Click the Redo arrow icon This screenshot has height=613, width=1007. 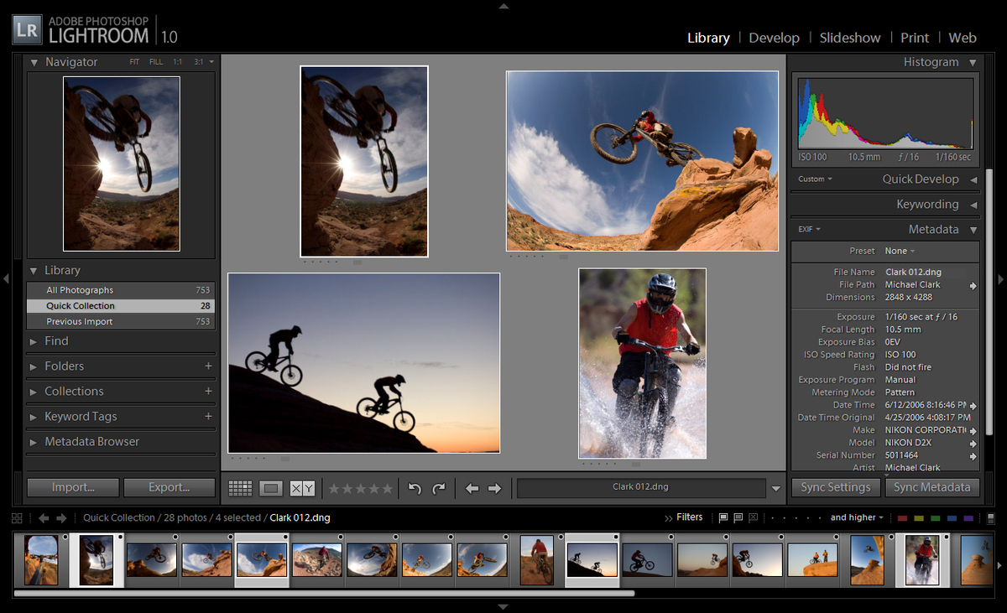click(438, 487)
